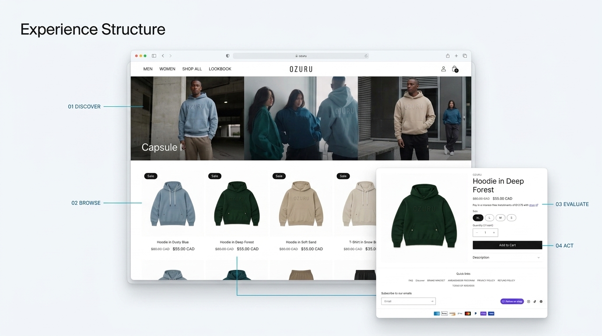Decrease quantity with minus button
Image resolution: width=602 pixels, height=336 pixels.
477,233
